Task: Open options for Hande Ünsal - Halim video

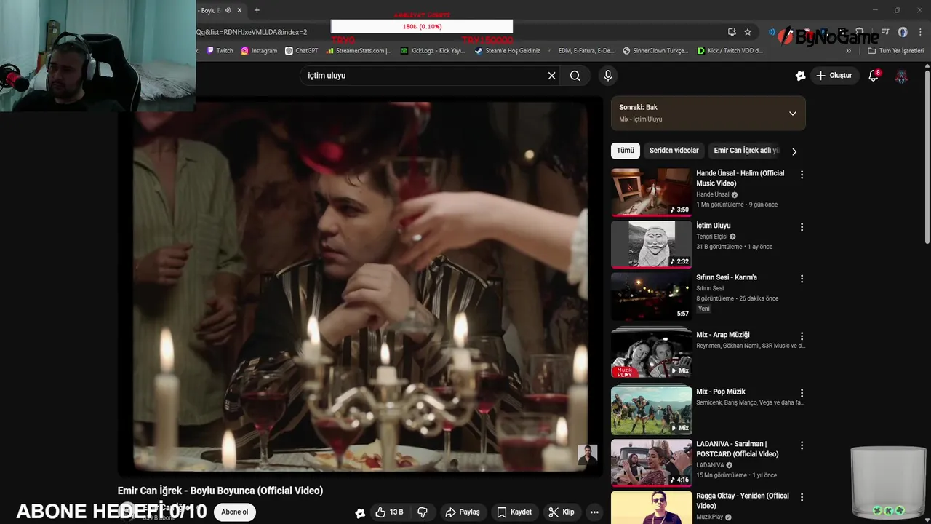Action: 802,175
